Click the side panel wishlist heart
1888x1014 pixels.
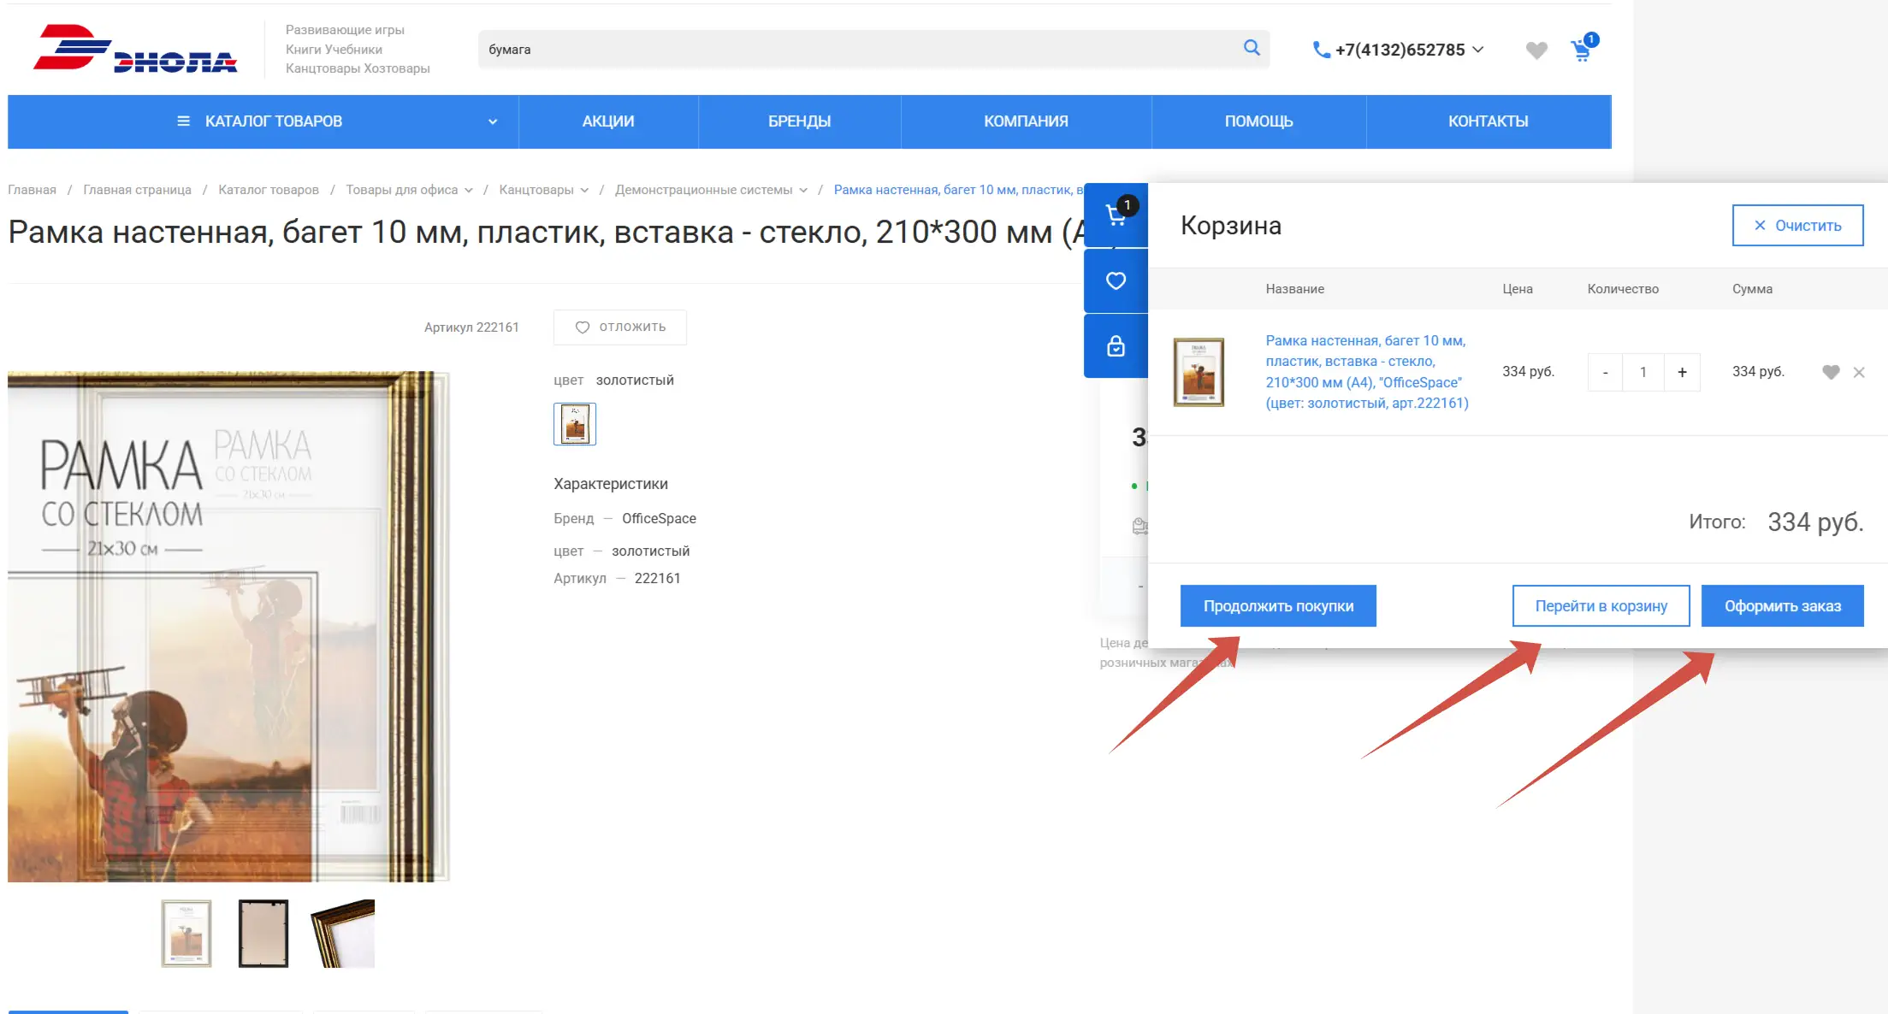pyautogui.click(x=1116, y=280)
